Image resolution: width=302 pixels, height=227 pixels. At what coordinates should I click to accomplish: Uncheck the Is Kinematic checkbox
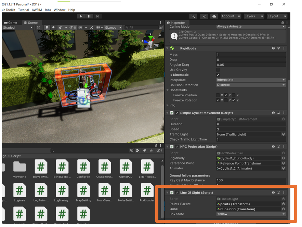click(218, 75)
